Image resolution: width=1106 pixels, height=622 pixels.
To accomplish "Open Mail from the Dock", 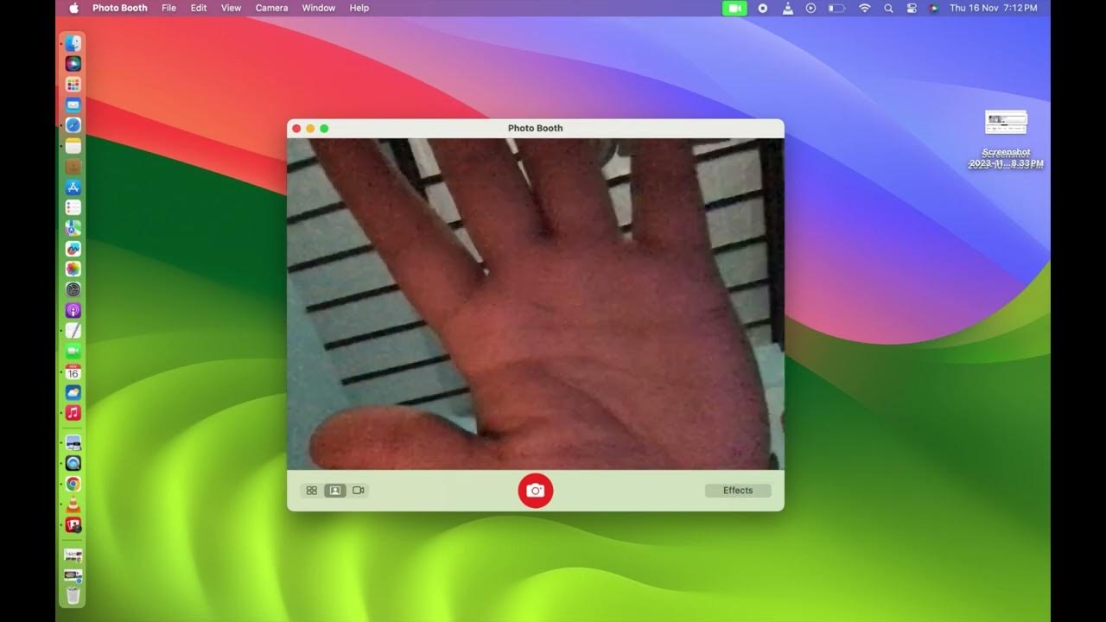I will pyautogui.click(x=73, y=105).
